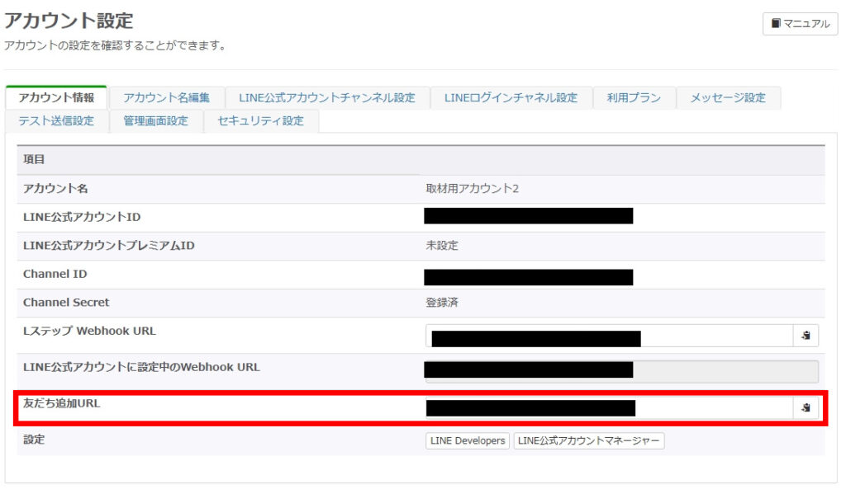Click the LINE Developers button

468,441
